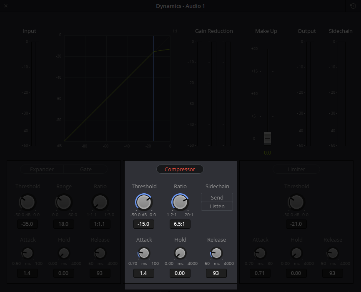361x292 pixels.
Task: Click the Compressor Hold knob
Action: [x=180, y=253]
